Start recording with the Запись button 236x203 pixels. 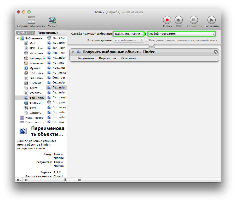click(167, 20)
